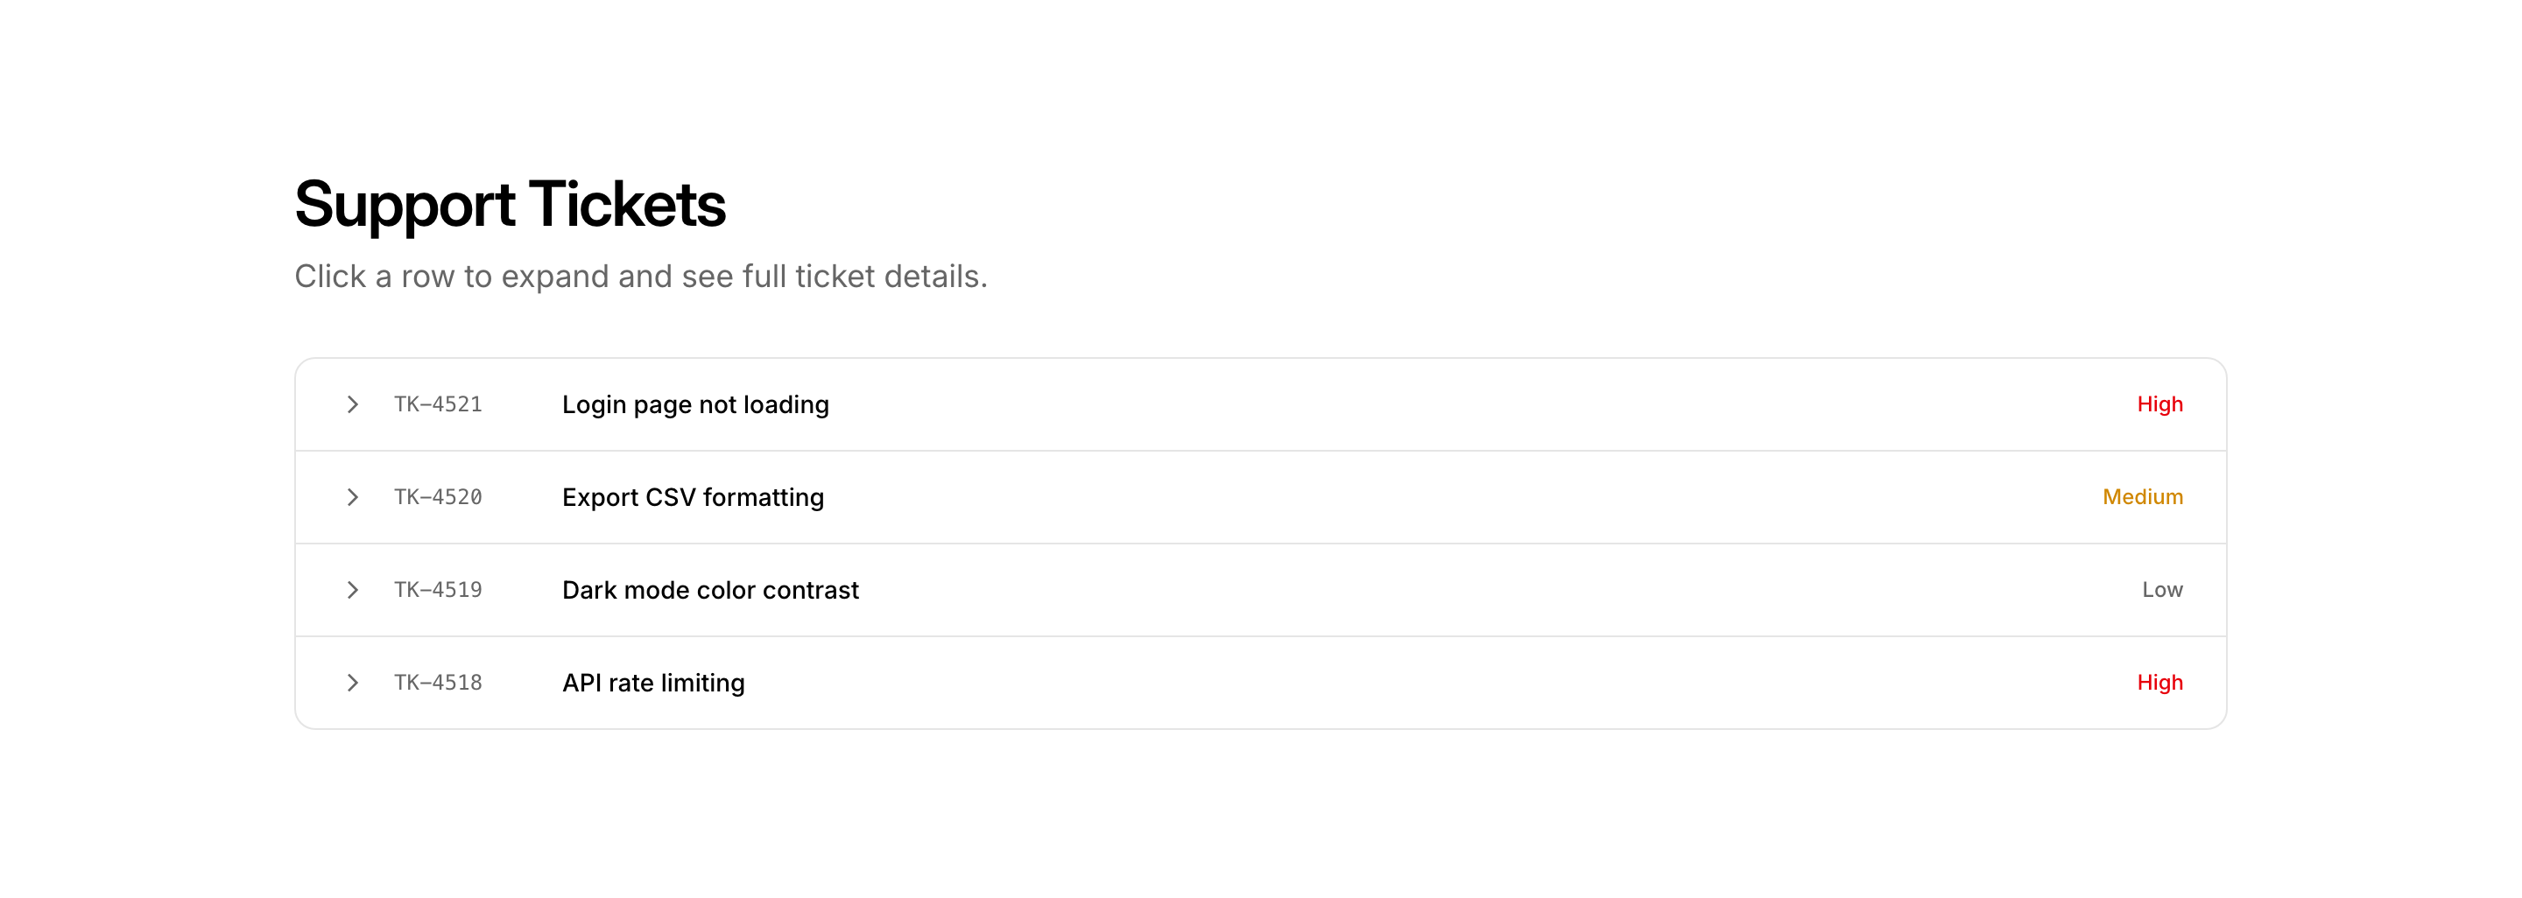2522x898 pixels.
Task: Click the Support Tickets heading
Action: pyautogui.click(x=510, y=205)
